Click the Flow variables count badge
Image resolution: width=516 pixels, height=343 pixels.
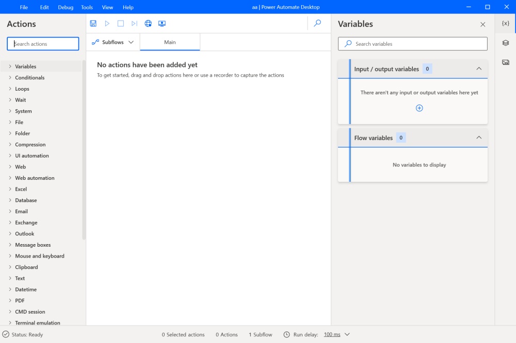(x=401, y=138)
